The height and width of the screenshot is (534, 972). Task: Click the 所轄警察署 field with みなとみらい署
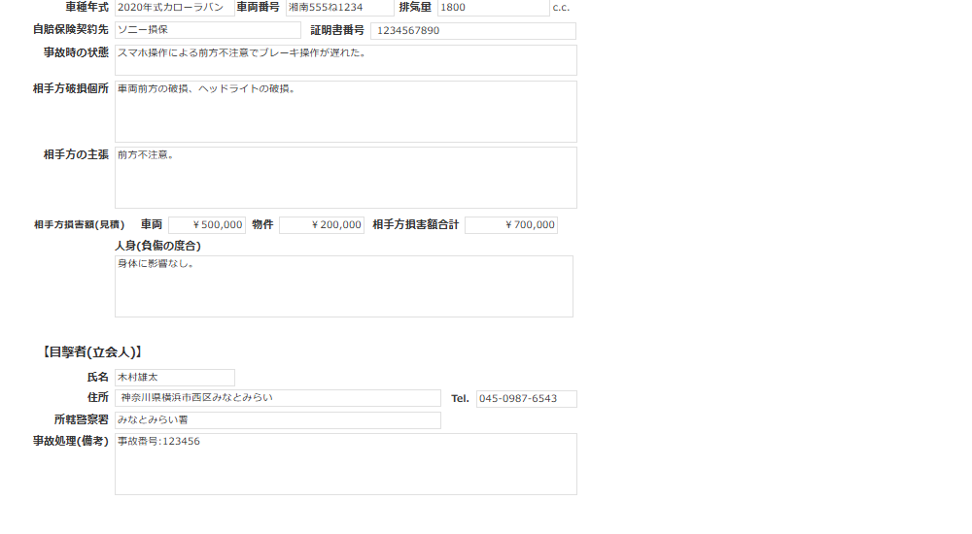(x=277, y=420)
